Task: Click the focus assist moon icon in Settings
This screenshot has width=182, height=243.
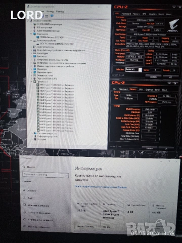Action: click(x=24, y=212)
